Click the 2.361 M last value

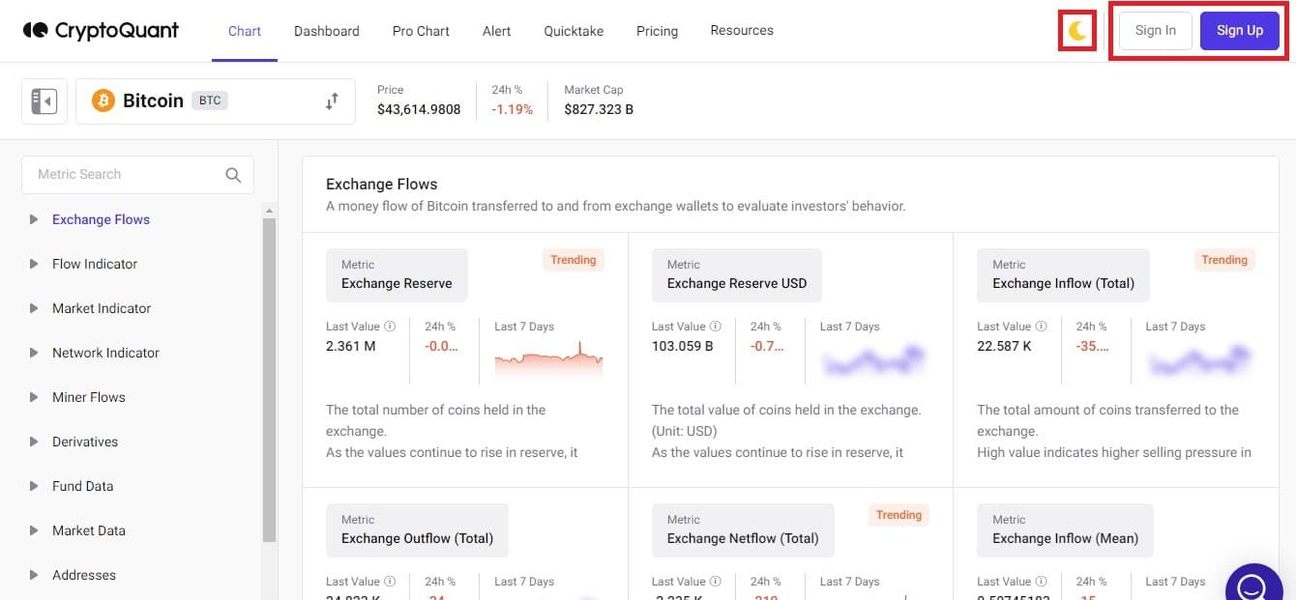point(351,345)
